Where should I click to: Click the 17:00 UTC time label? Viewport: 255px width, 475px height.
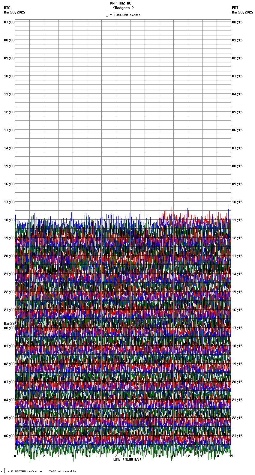(9, 202)
